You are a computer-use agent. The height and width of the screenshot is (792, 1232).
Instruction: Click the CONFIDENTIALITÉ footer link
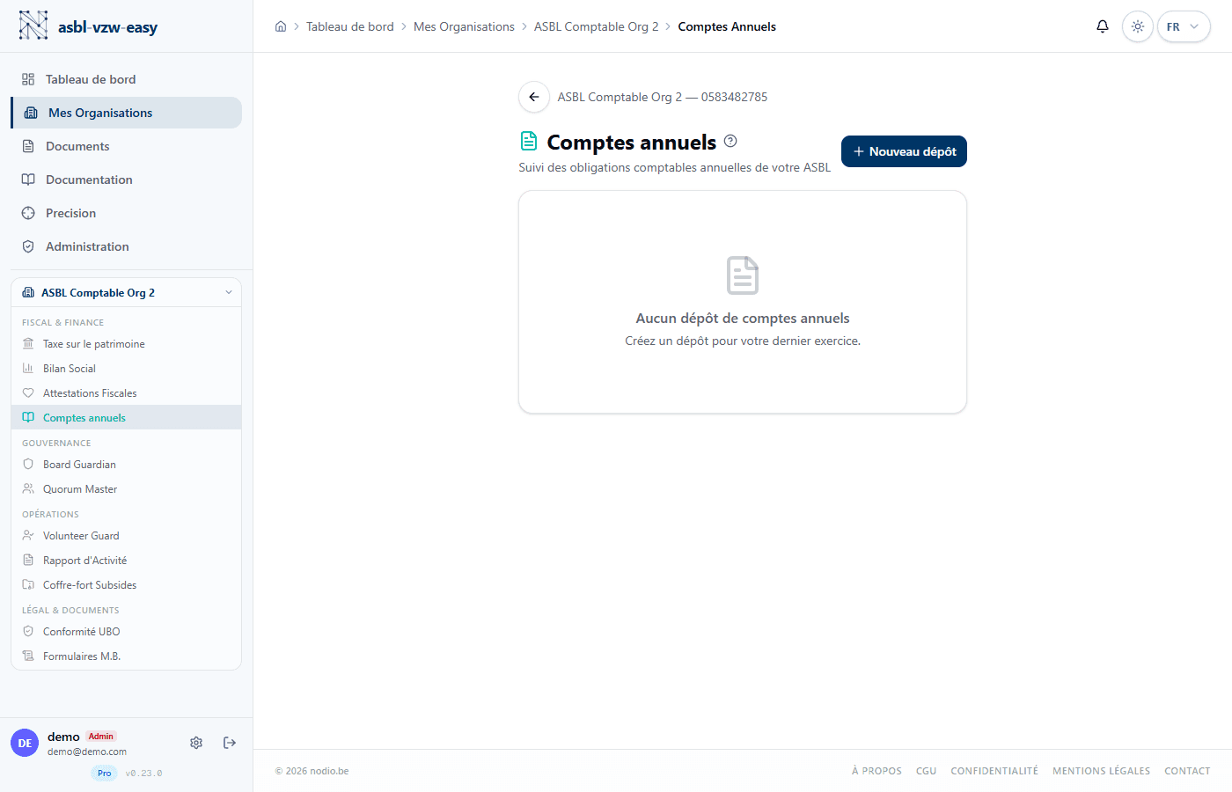[x=994, y=771]
